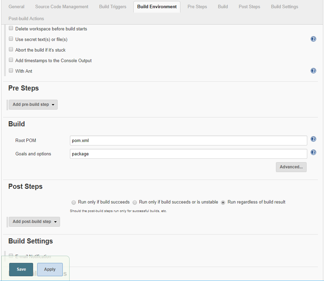Toggle the With Ant checkbox

(11, 70)
